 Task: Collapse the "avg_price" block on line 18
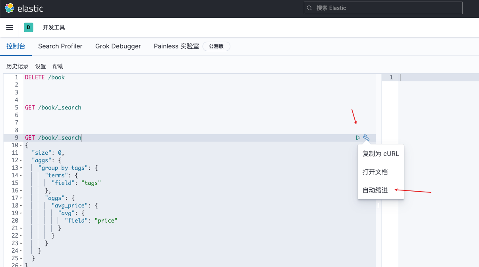21,206
